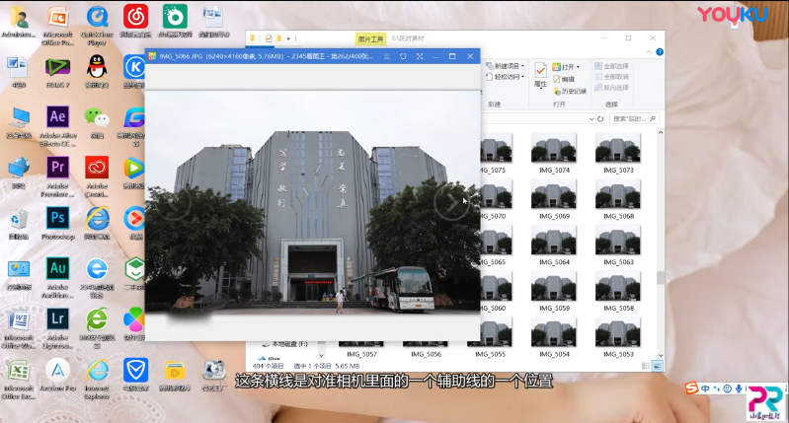Show previous image with the left arrow

click(174, 202)
